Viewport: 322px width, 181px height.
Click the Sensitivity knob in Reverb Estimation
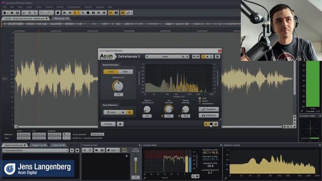click(119, 86)
